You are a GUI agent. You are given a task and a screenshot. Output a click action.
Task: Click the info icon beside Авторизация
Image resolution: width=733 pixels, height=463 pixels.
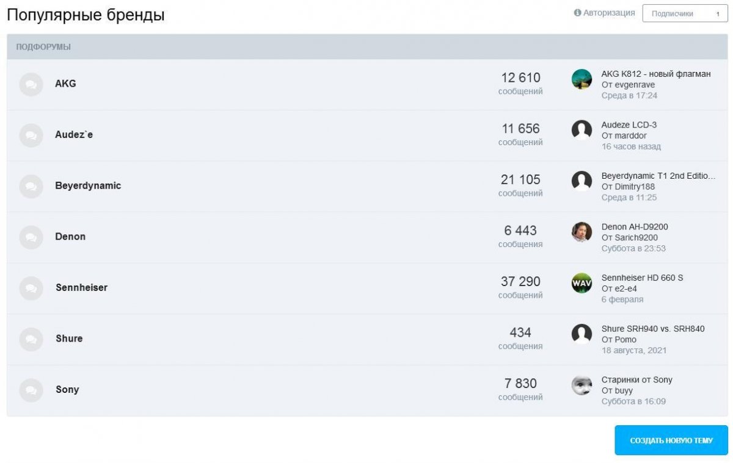click(x=577, y=13)
